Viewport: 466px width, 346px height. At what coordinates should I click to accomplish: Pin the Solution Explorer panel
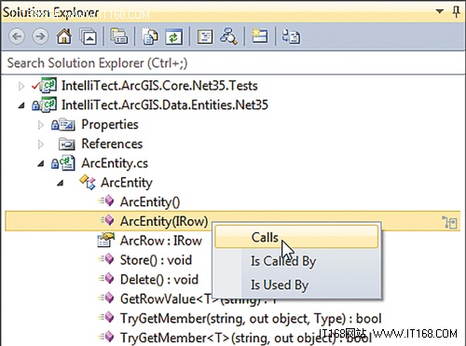coord(456,12)
